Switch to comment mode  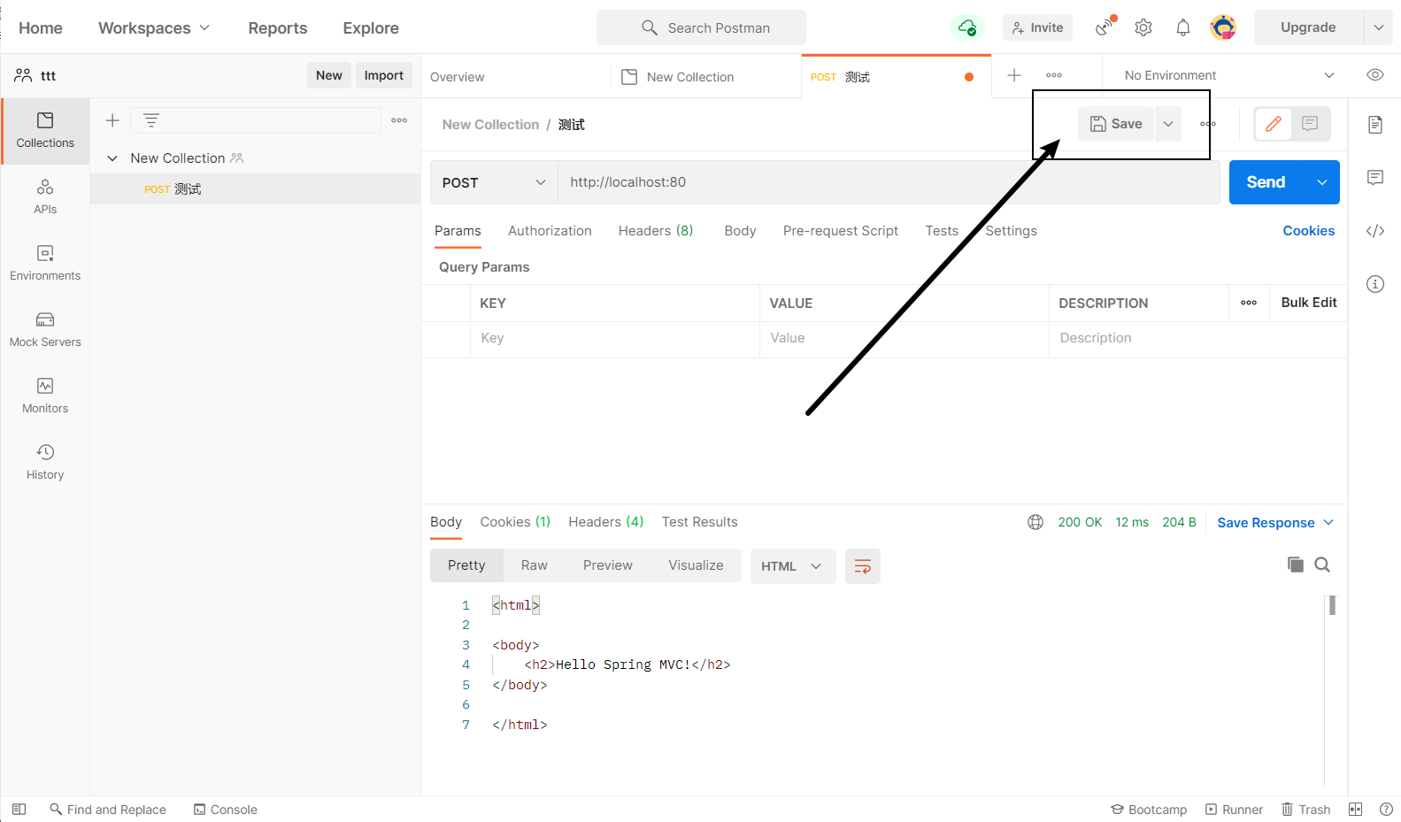(x=1310, y=124)
